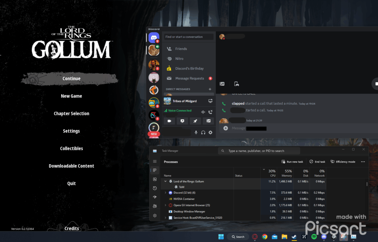The height and width of the screenshot is (242, 378).
Task: Click Efficiency mode in Task Manager
Action: [343, 162]
